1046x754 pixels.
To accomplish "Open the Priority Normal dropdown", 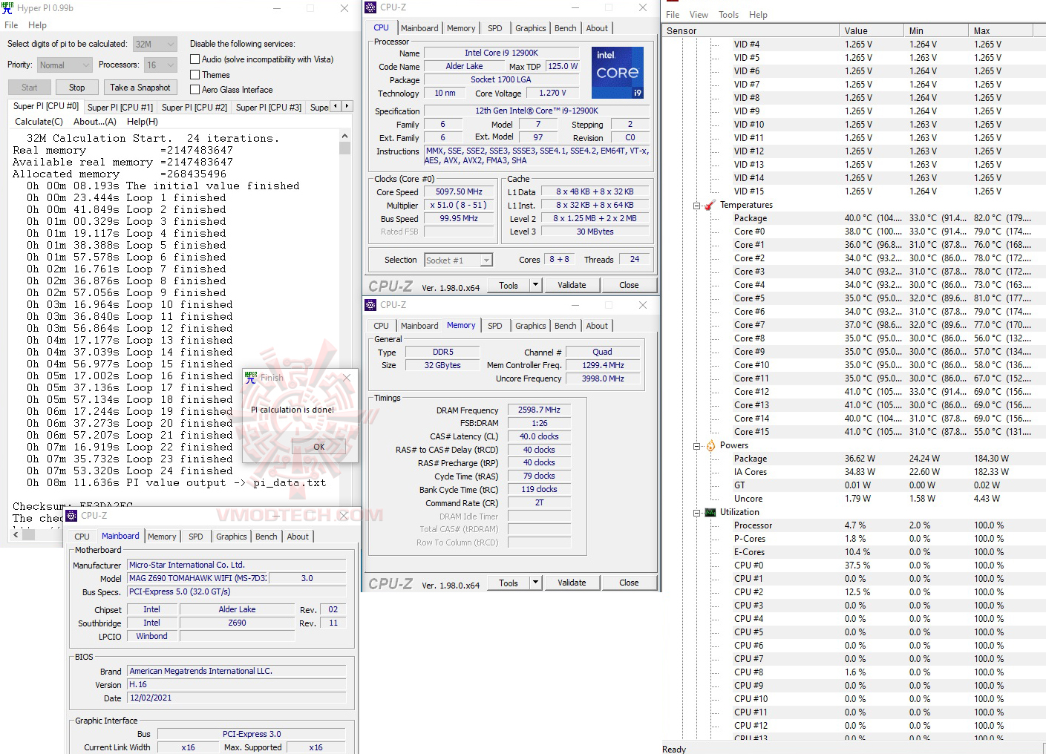I will click(x=64, y=65).
